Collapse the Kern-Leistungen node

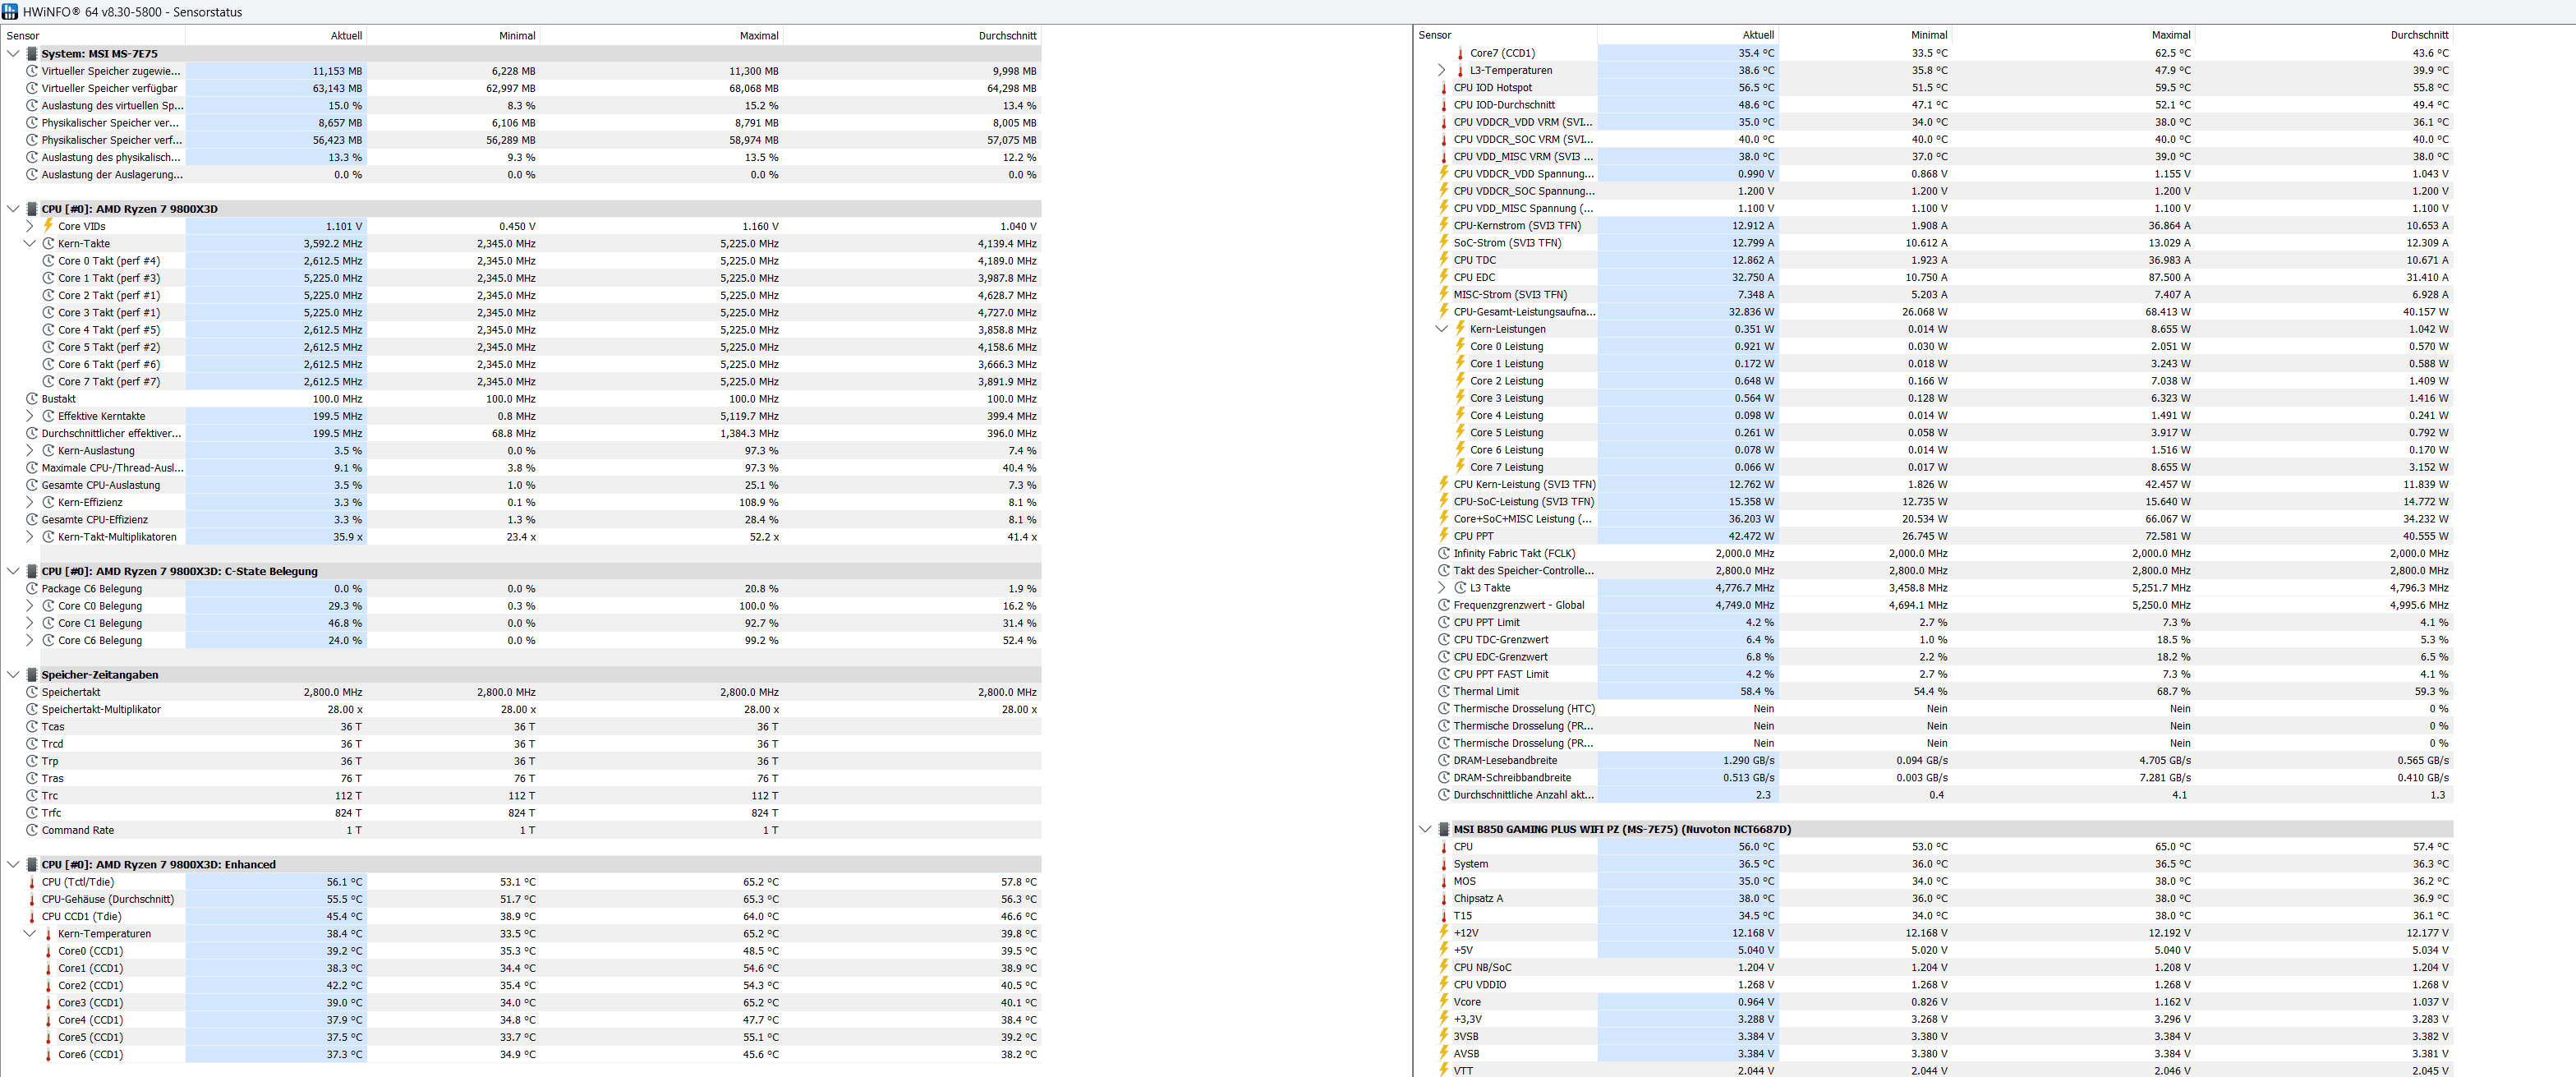(1441, 329)
